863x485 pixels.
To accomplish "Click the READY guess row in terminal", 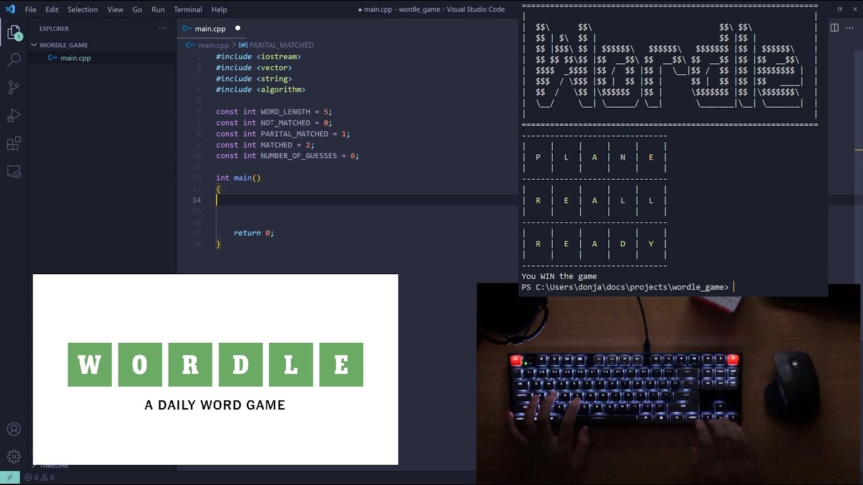I will coord(594,244).
